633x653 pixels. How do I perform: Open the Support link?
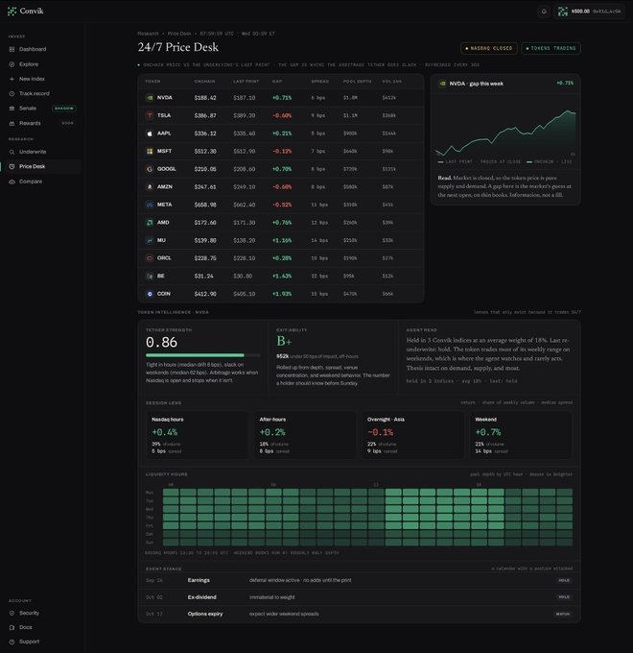(x=29, y=641)
